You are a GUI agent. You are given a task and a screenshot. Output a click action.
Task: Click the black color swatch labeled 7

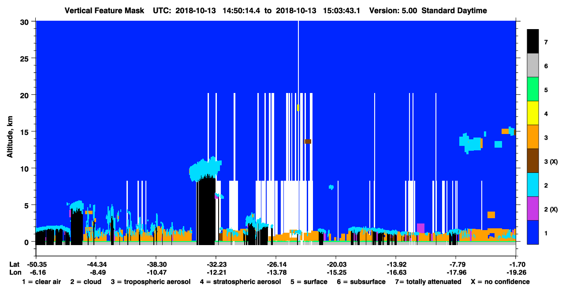point(533,41)
